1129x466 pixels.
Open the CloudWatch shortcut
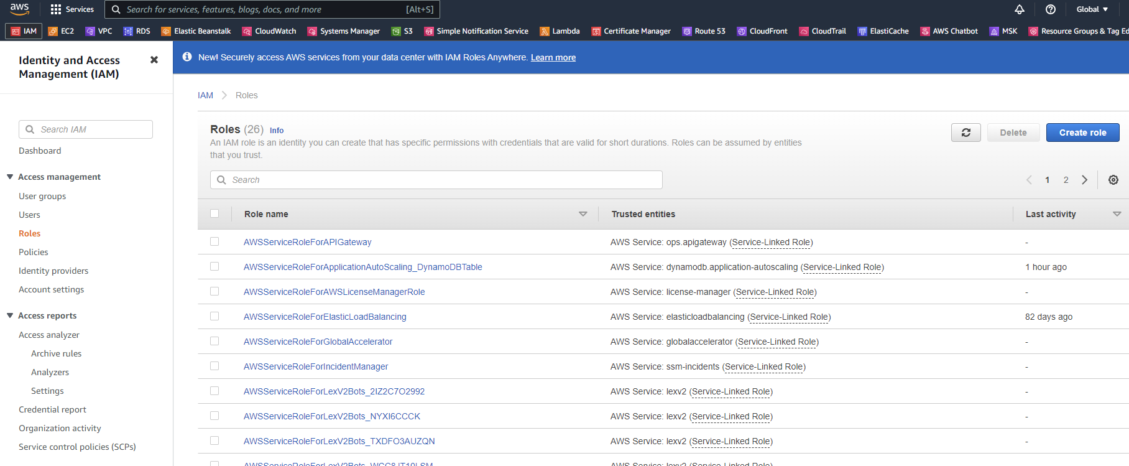point(269,31)
